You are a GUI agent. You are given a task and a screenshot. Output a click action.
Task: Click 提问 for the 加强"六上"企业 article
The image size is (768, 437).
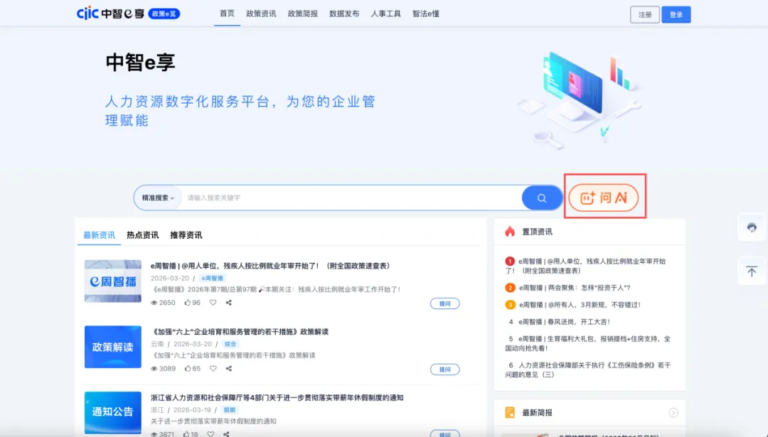click(x=444, y=369)
